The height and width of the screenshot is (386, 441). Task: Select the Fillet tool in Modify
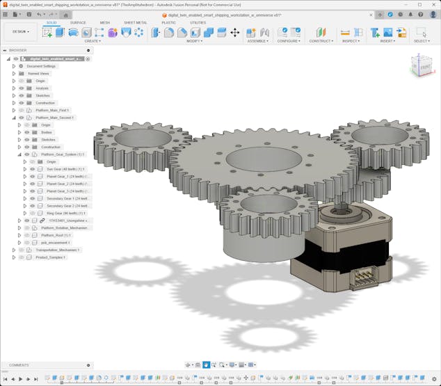pyautogui.click(x=169, y=33)
